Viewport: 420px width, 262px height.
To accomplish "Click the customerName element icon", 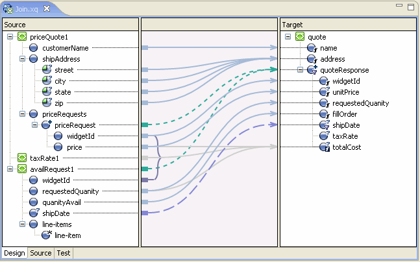I will (x=34, y=48).
